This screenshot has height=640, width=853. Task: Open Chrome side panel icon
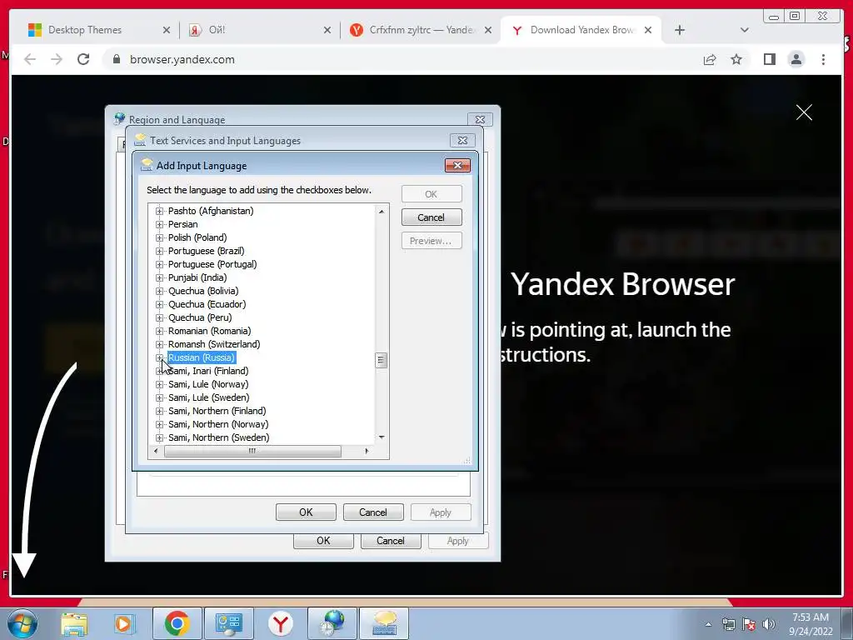pyautogui.click(x=769, y=59)
